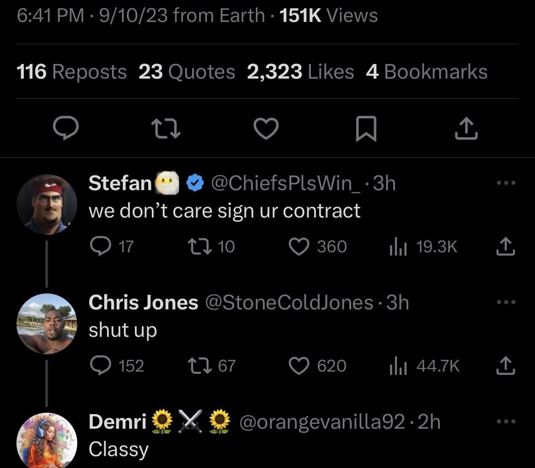This screenshot has height=468, width=535.
Task: Reply to Chris Jones's tweet
Action: click(102, 366)
